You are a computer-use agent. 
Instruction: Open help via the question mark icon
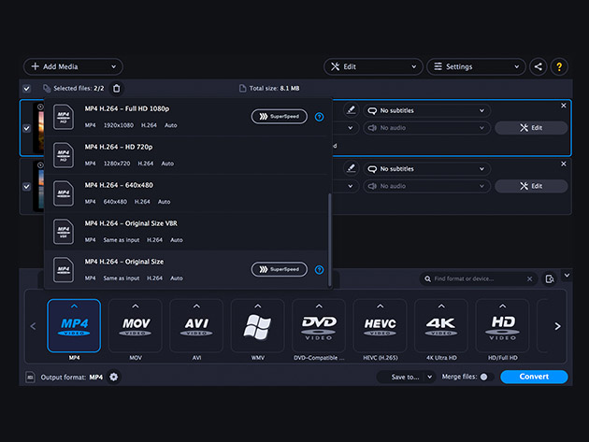pos(559,67)
